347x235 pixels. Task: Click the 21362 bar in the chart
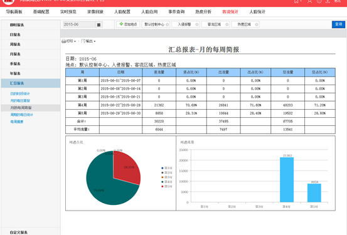point(287,180)
